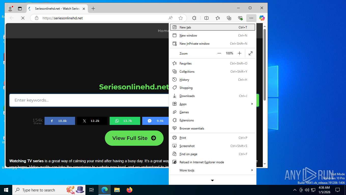The width and height of the screenshot is (346, 195).
Task: Open File Explorer from taskbar
Action: [x=117, y=190]
